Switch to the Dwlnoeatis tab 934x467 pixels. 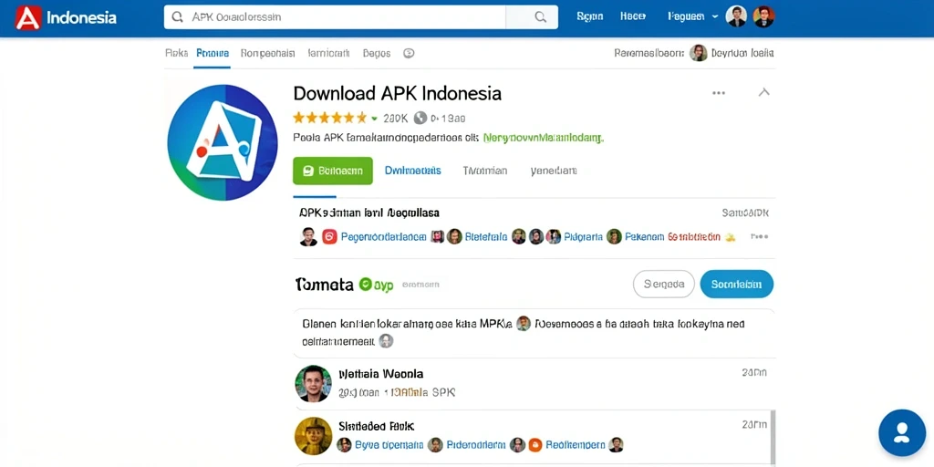pos(413,171)
